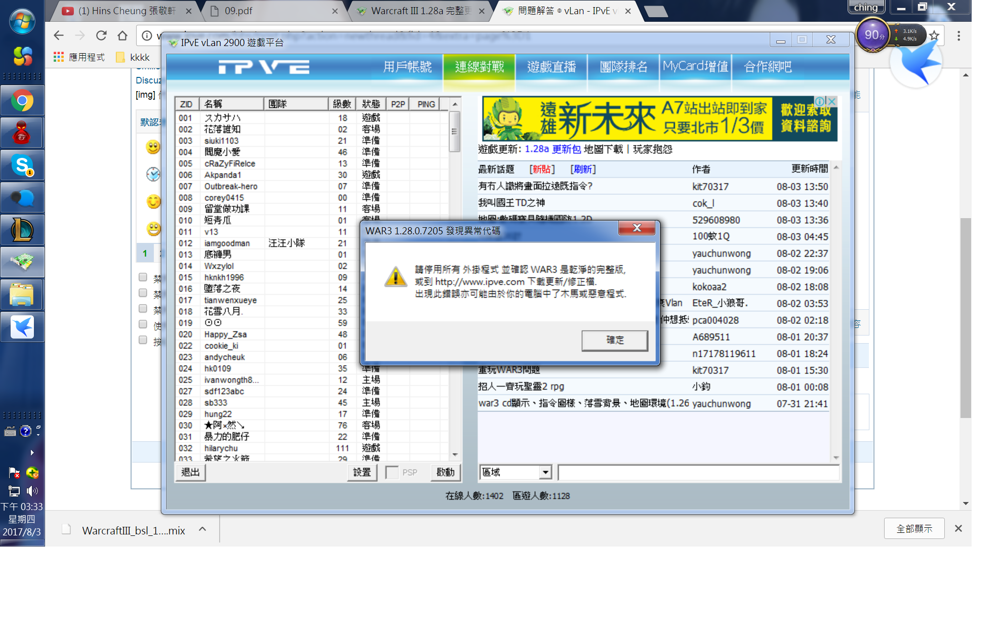Bookmark page with star icon

934,35
